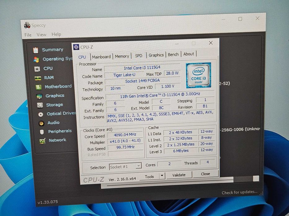Image resolution: width=289 pixels, height=216 pixels.
Task: Click the Specification field 11th Gen Intel Core
Action: tap(160, 96)
